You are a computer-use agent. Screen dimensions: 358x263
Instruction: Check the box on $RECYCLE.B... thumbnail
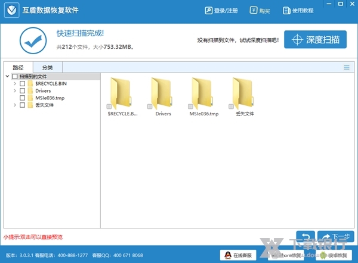point(109,107)
